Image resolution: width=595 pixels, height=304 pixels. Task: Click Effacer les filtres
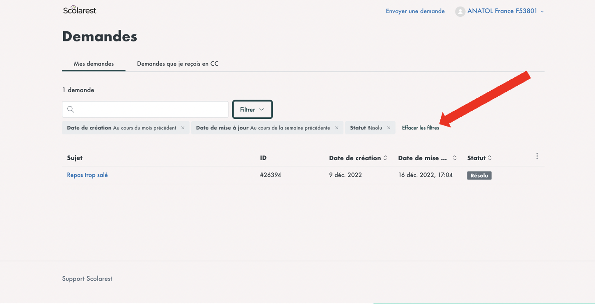click(x=420, y=128)
